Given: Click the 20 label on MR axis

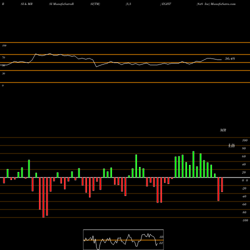Looking at the screenshot, I should (x=244, y=172).
